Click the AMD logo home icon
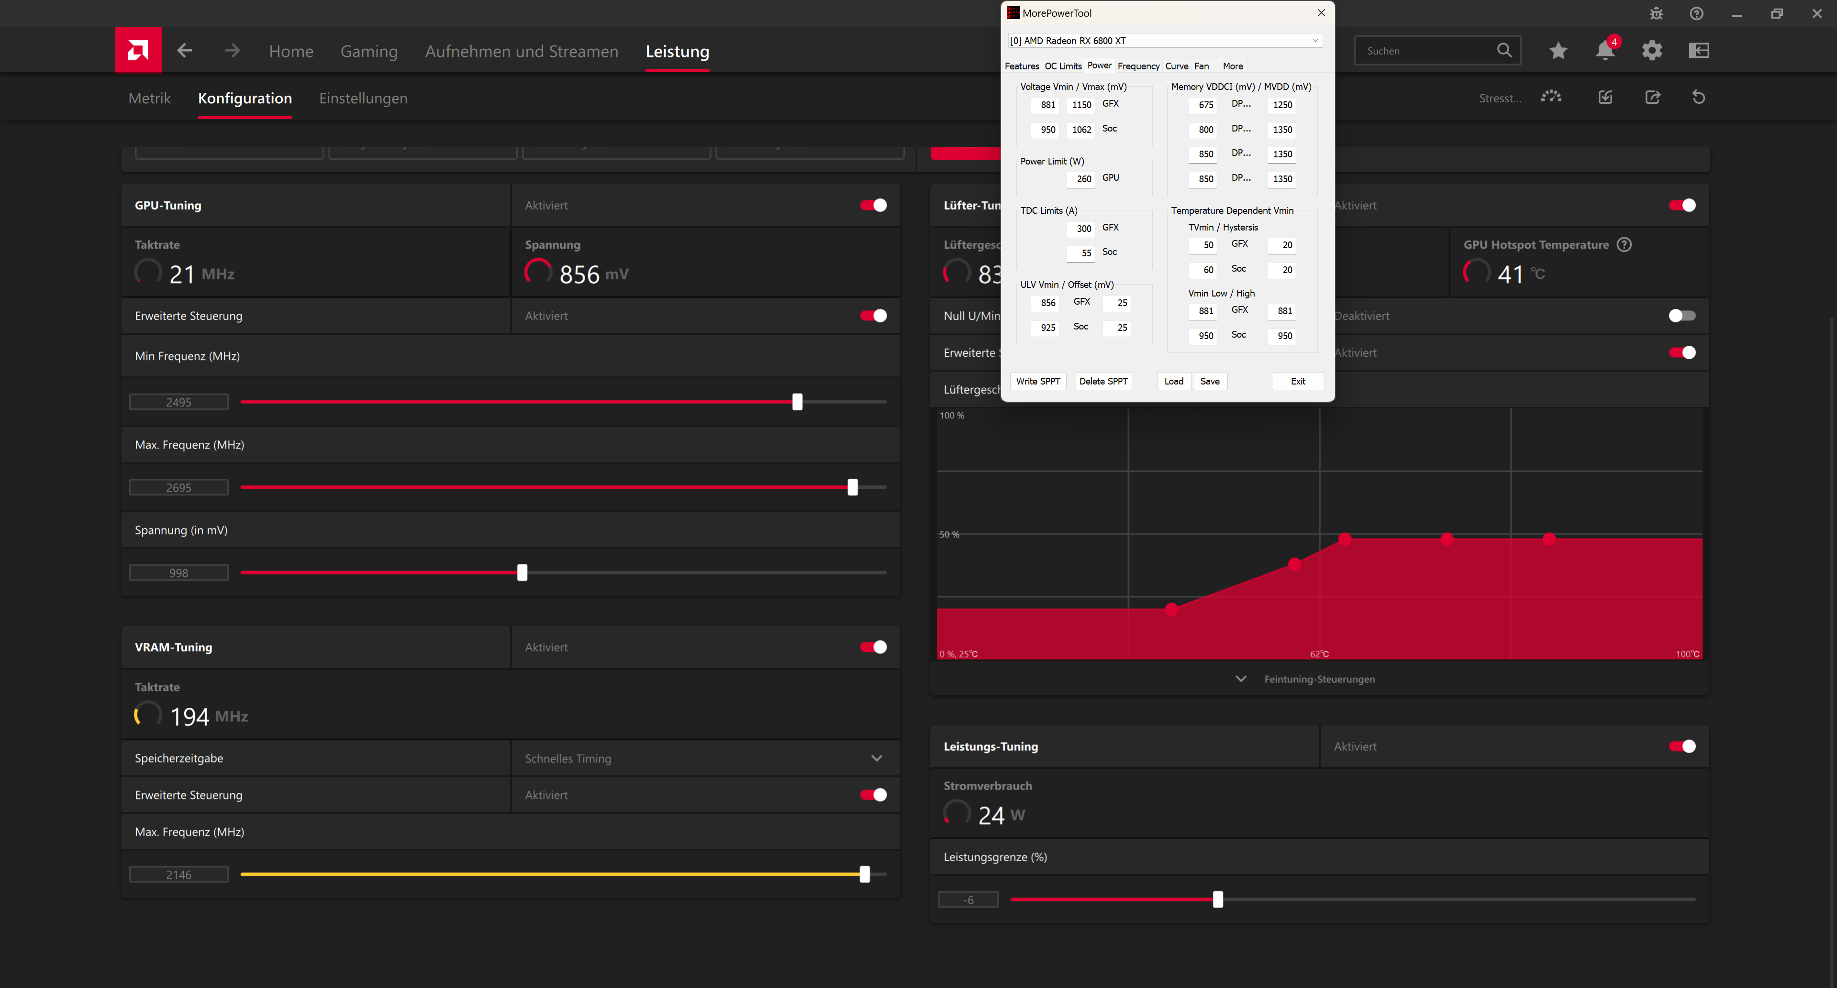The height and width of the screenshot is (988, 1837). click(138, 50)
